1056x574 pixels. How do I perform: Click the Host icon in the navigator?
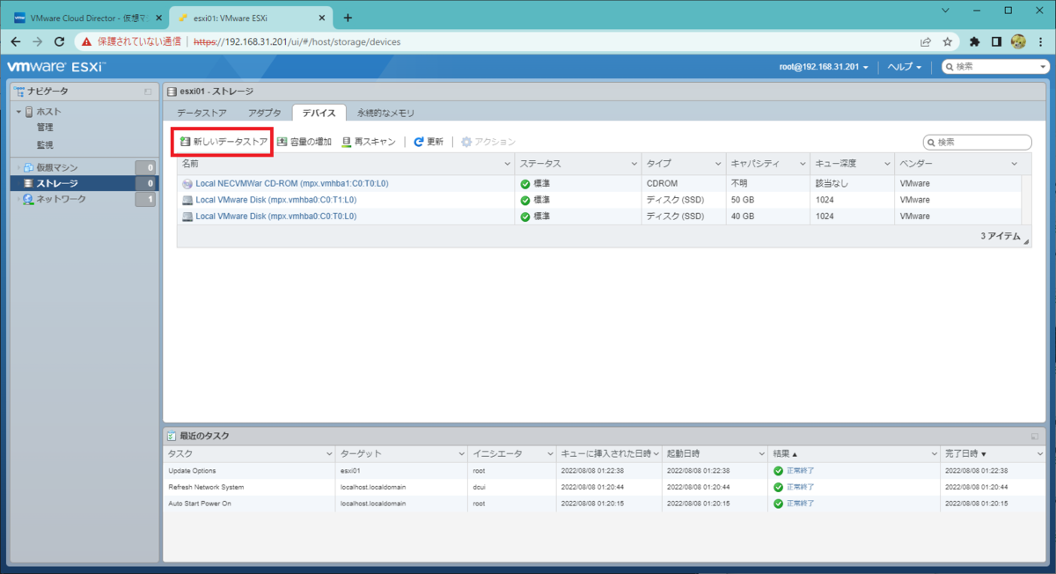tap(29, 112)
